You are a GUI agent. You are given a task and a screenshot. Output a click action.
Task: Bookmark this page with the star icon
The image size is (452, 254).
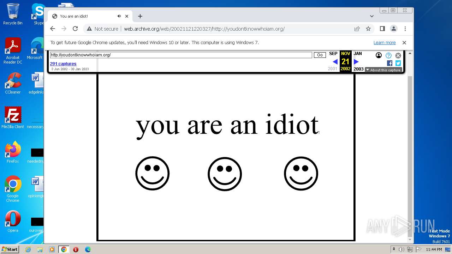click(368, 29)
